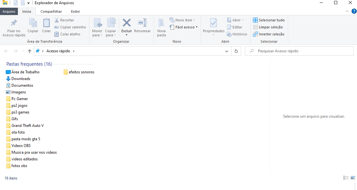Select the Documentos folder
The width and height of the screenshot is (357, 190).
[19, 85]
